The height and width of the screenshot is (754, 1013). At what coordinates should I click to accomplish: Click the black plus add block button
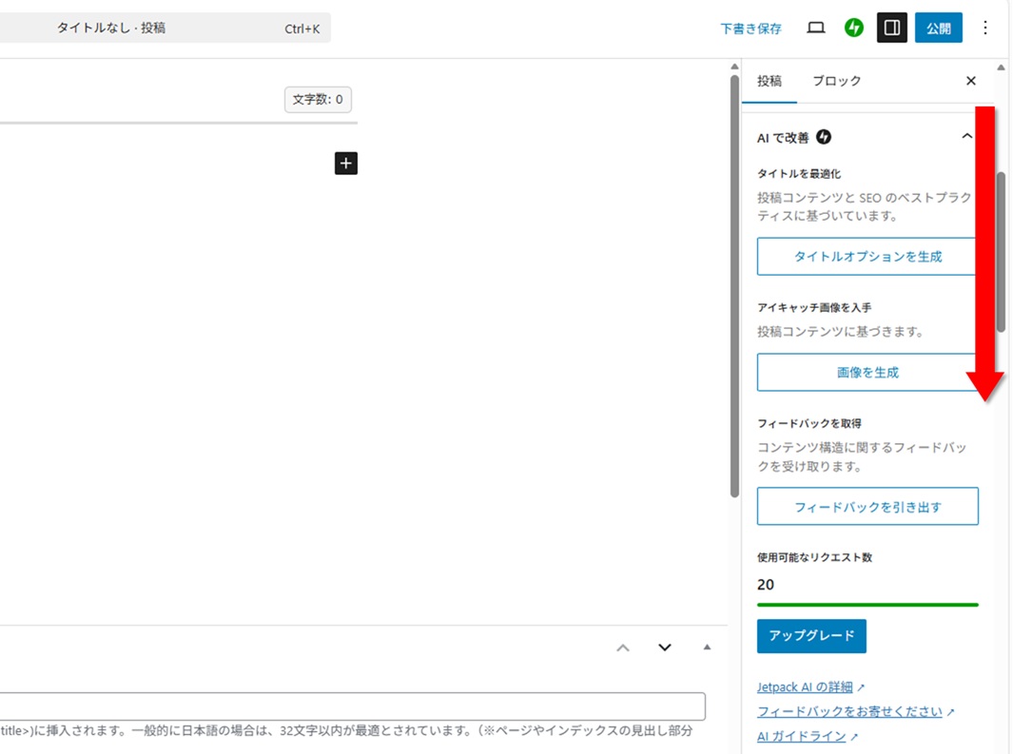(346, 164)
